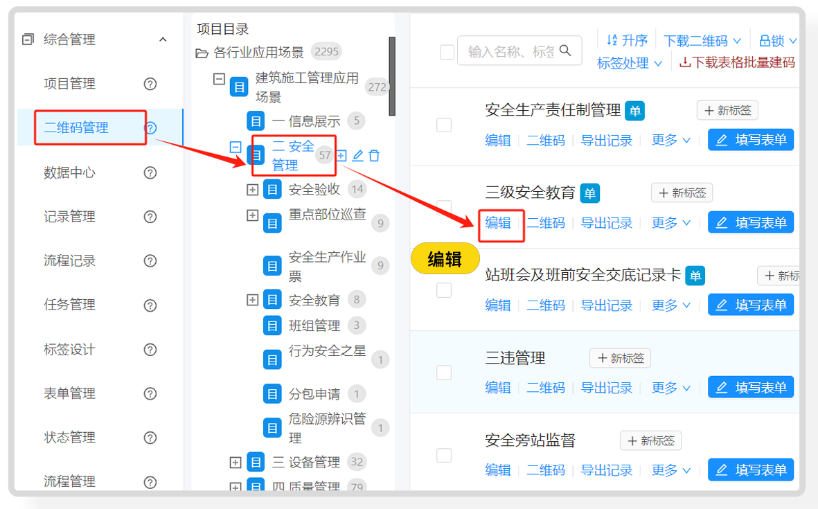The image size is (818, 509).
Task: Click 填写表单 button for 安全旁站监督
Action: (751, 470)
